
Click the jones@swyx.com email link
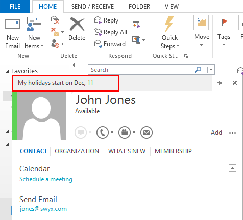tap(43, 209)
